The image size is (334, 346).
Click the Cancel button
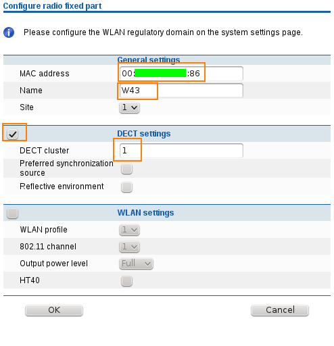pos(280,310)
